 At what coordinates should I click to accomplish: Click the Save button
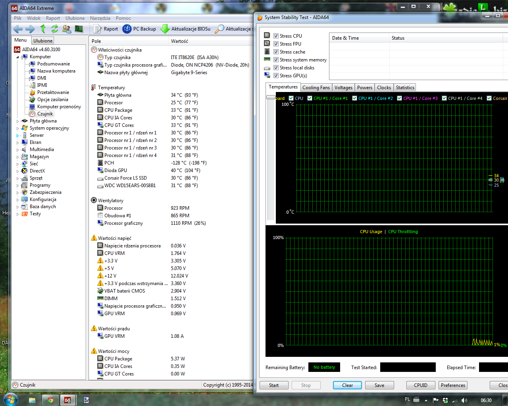379,385
